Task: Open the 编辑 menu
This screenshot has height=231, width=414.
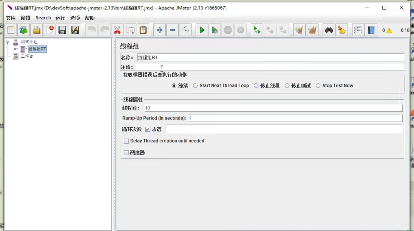Action: coord(25,18)
